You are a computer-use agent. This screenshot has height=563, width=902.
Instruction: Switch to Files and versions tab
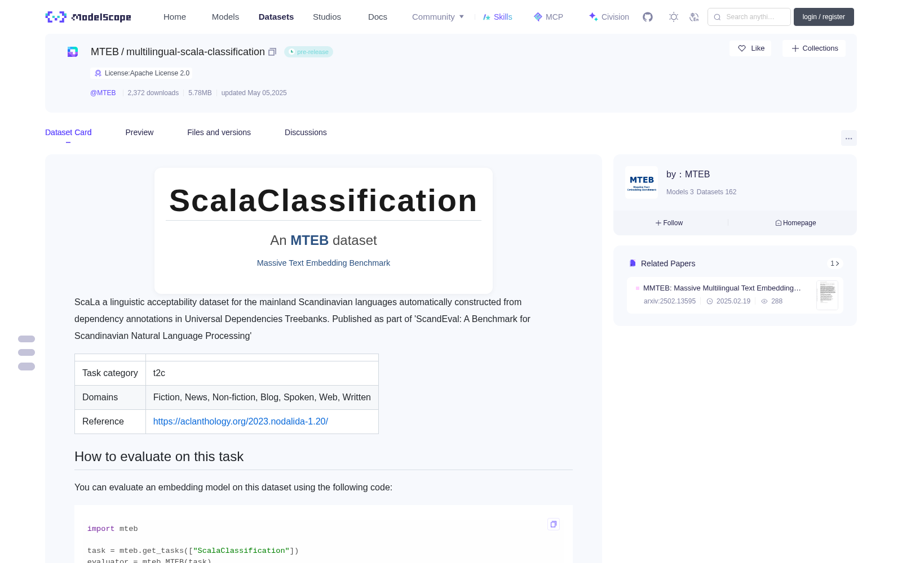(219, 132)
